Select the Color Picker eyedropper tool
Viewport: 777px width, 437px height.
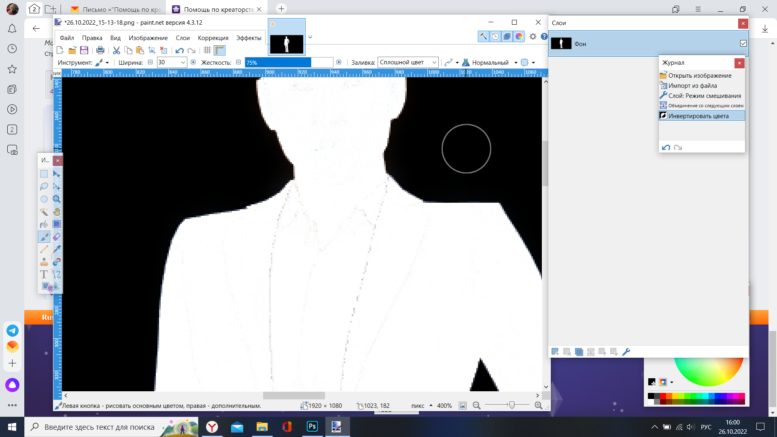pos(57,249)
